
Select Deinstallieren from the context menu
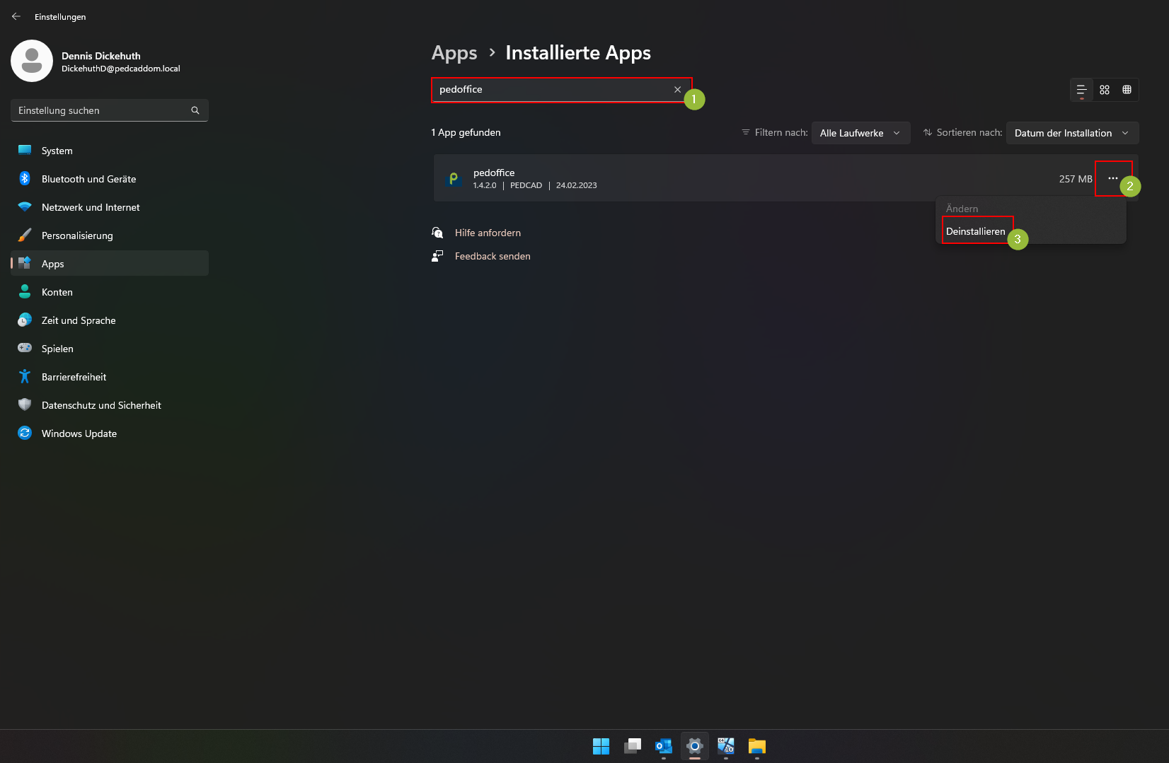[x=975, y=231]
